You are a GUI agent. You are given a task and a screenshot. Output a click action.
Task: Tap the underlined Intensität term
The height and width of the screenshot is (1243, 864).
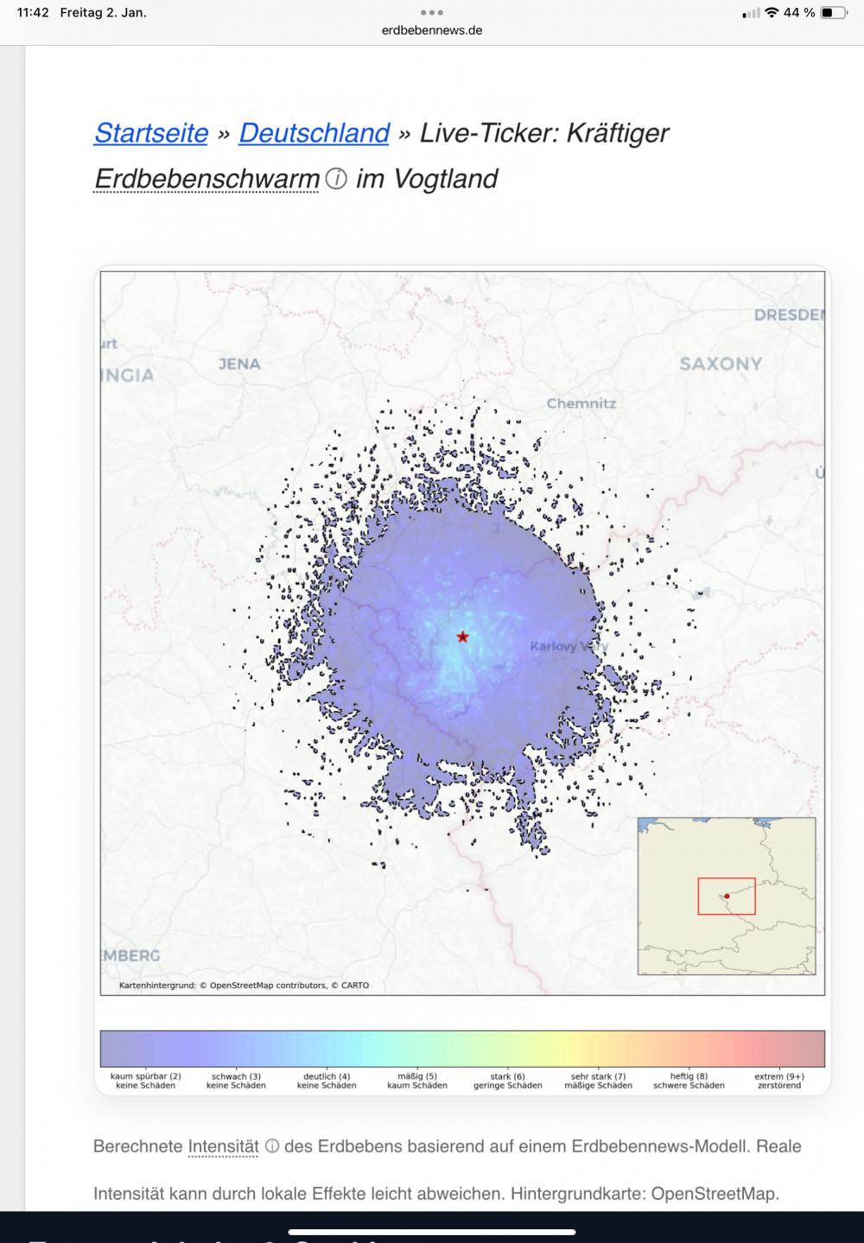point(223,1146)
